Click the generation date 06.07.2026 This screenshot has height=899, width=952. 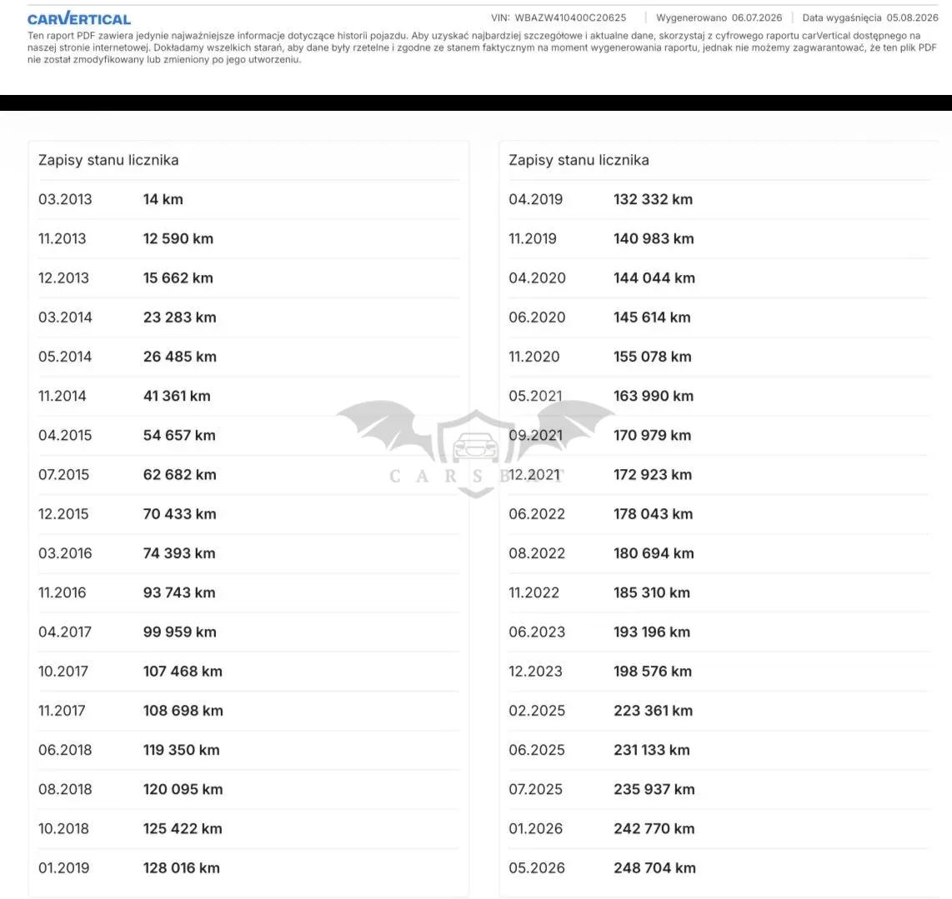[x=756, y=17]
